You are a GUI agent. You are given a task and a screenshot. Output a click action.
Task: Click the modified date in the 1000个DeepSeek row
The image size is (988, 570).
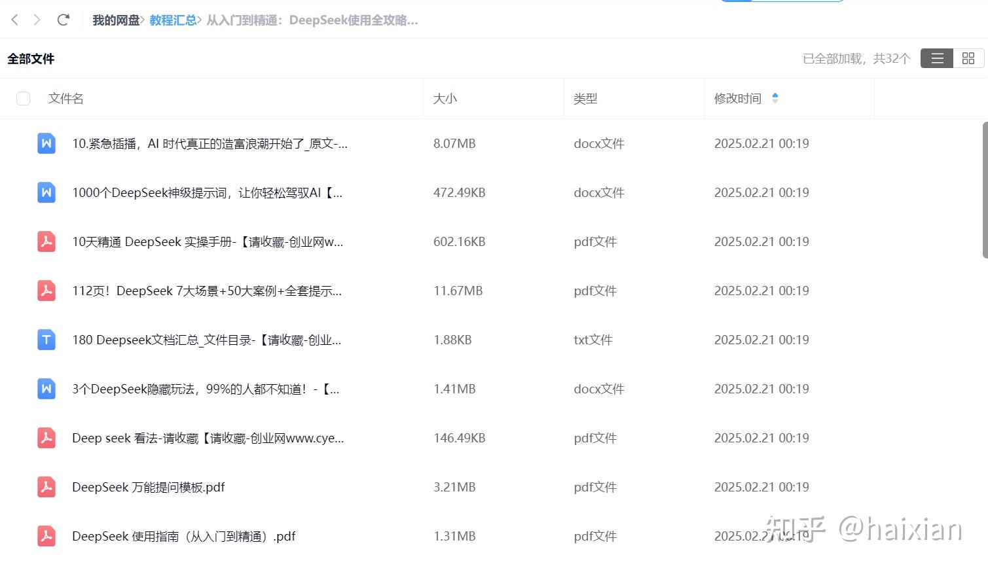761,192
